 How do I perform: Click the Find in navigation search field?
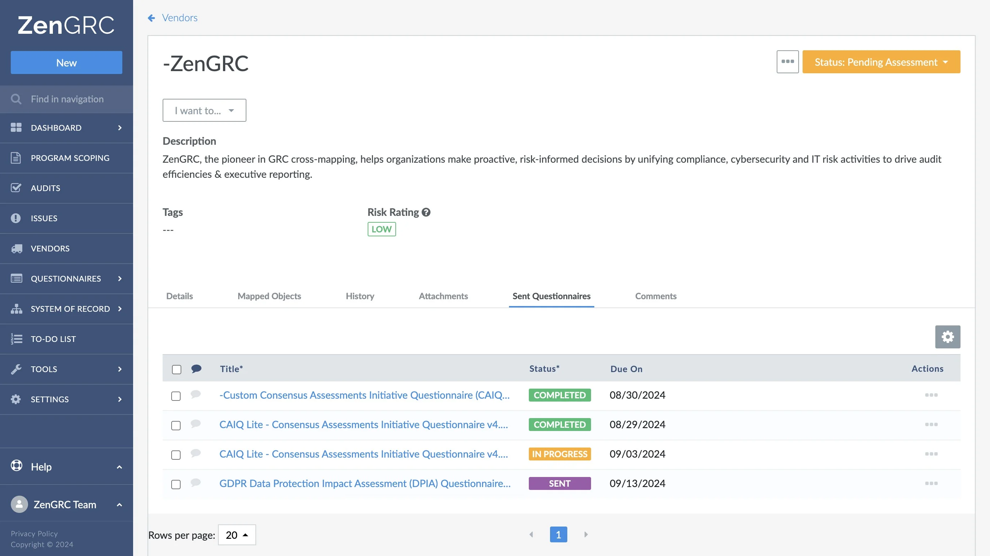pyautogui.click(x=67, y=99)
